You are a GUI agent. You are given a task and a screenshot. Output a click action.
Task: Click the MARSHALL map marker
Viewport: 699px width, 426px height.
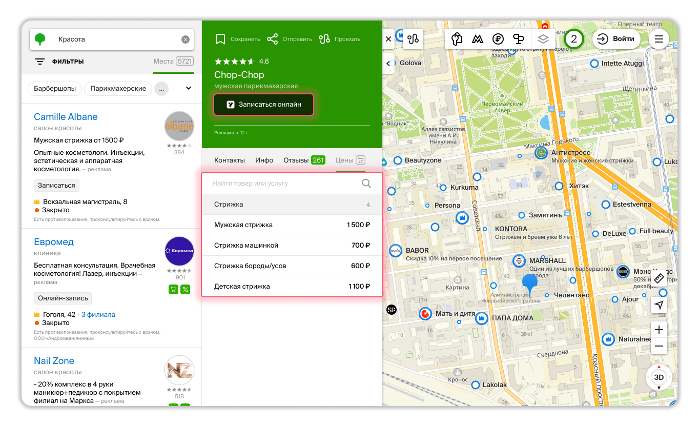pos(519,261)
